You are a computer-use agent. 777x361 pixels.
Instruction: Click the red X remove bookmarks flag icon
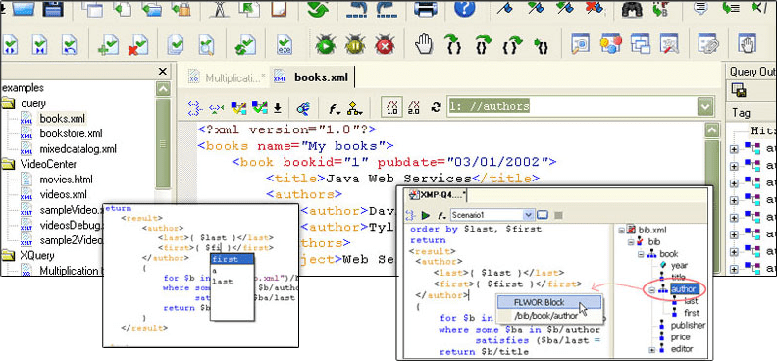click(x=594, y=8)
